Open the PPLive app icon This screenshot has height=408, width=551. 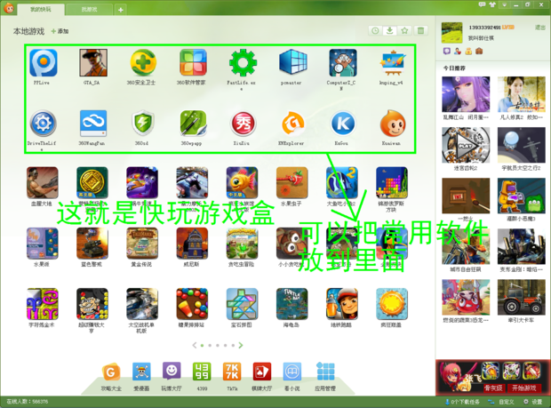pos(43,64)
